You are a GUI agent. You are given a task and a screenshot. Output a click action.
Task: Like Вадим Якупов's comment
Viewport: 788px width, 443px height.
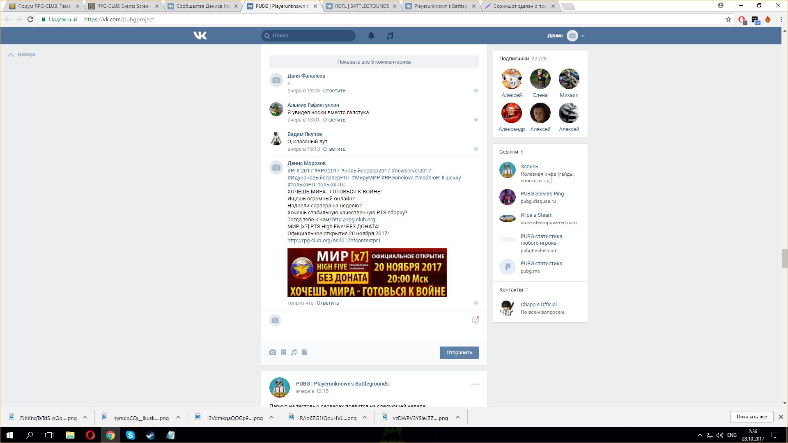click(x=476, y=149)
